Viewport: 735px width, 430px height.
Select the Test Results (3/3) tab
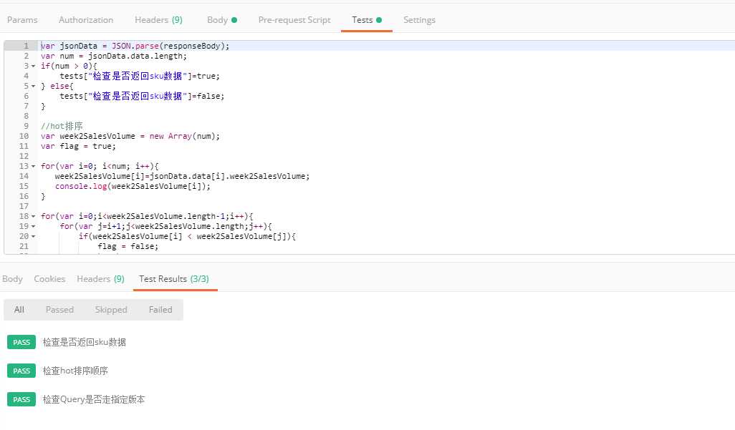[174, 279]
